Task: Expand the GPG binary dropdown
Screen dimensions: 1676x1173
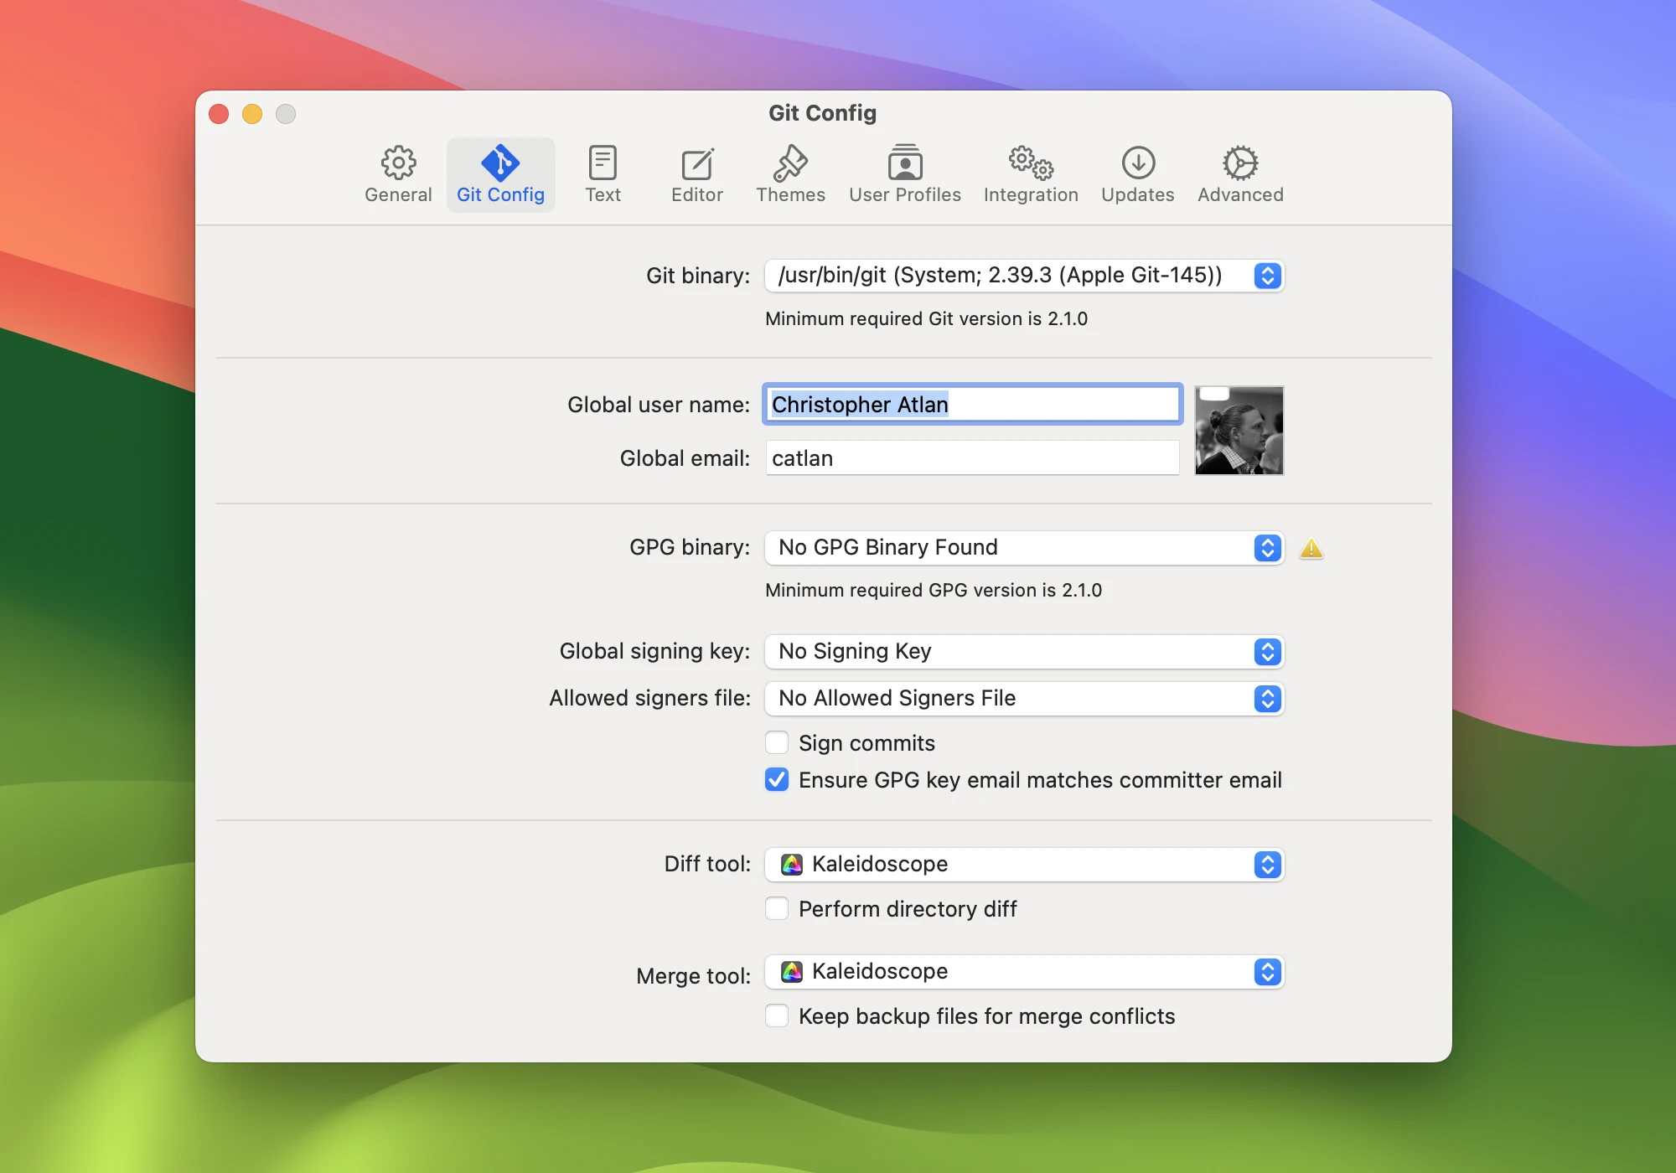Action: (x=1024, y=548)
